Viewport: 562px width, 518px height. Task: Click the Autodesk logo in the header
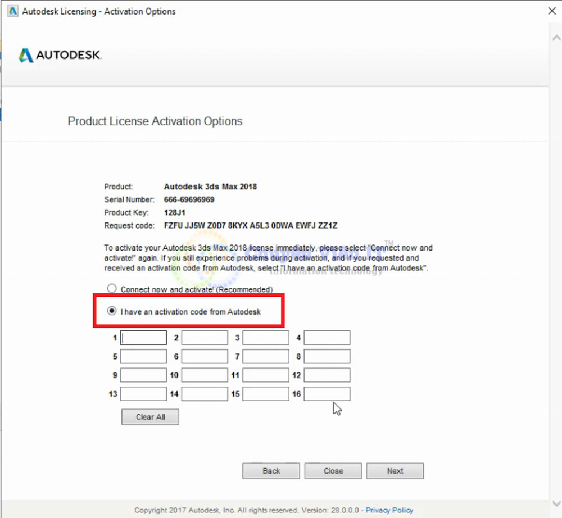(60, 55)
